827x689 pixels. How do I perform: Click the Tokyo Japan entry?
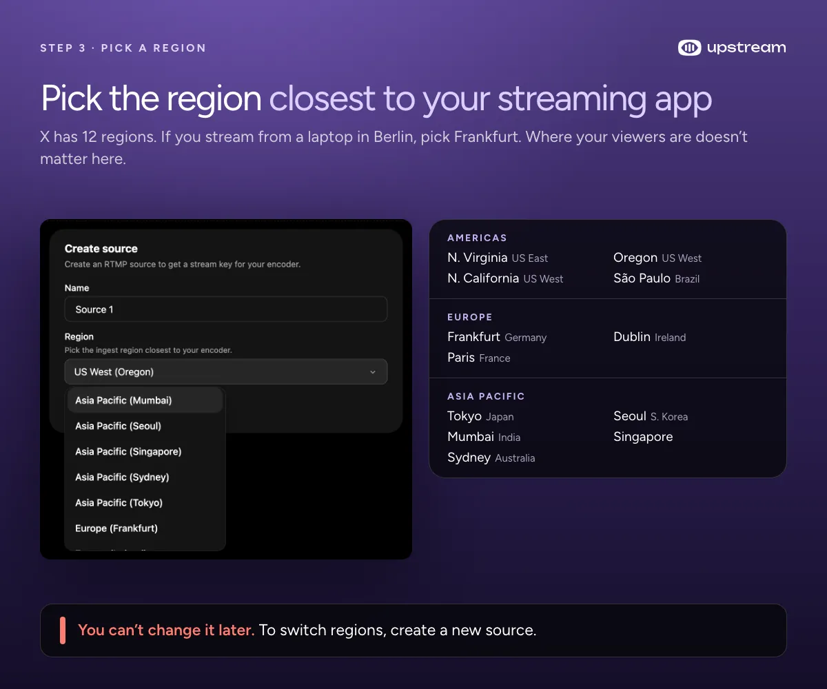(480, 416)
